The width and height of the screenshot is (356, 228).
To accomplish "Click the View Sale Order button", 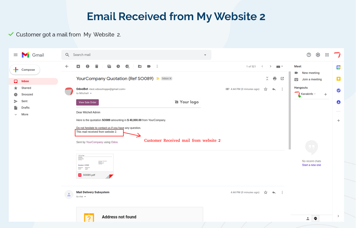I will pyautogui.click(x=87, y=102).
